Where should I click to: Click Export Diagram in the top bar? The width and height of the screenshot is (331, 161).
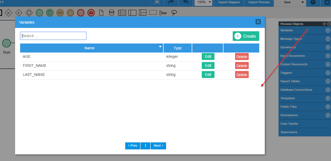click(229, 2)
